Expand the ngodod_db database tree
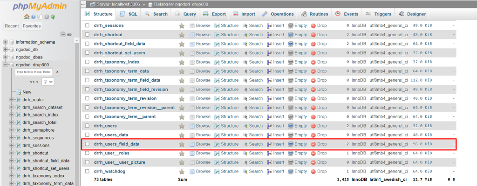477x186 pixels. coord(5,50)
